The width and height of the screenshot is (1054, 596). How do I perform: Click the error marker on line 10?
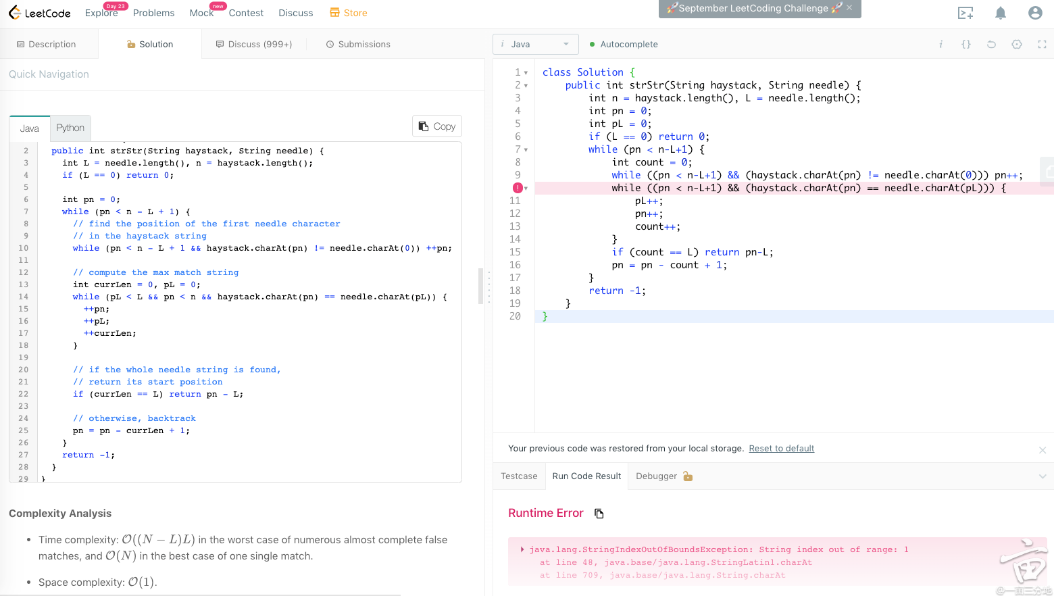click(518, 188)
